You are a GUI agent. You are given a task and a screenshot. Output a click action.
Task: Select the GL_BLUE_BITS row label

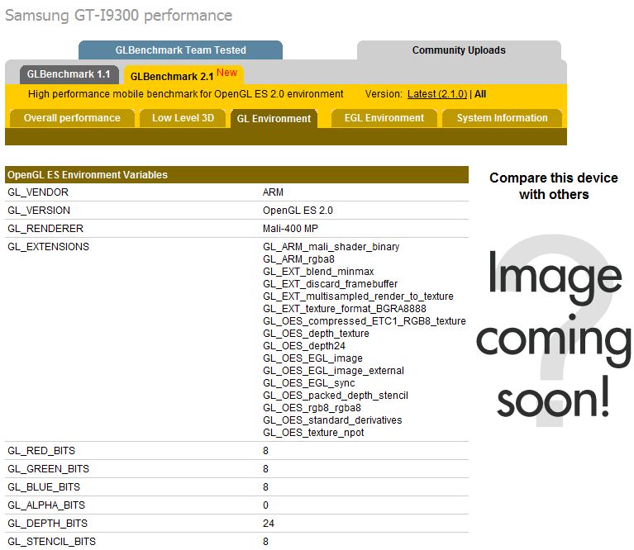tap(44, 487)
